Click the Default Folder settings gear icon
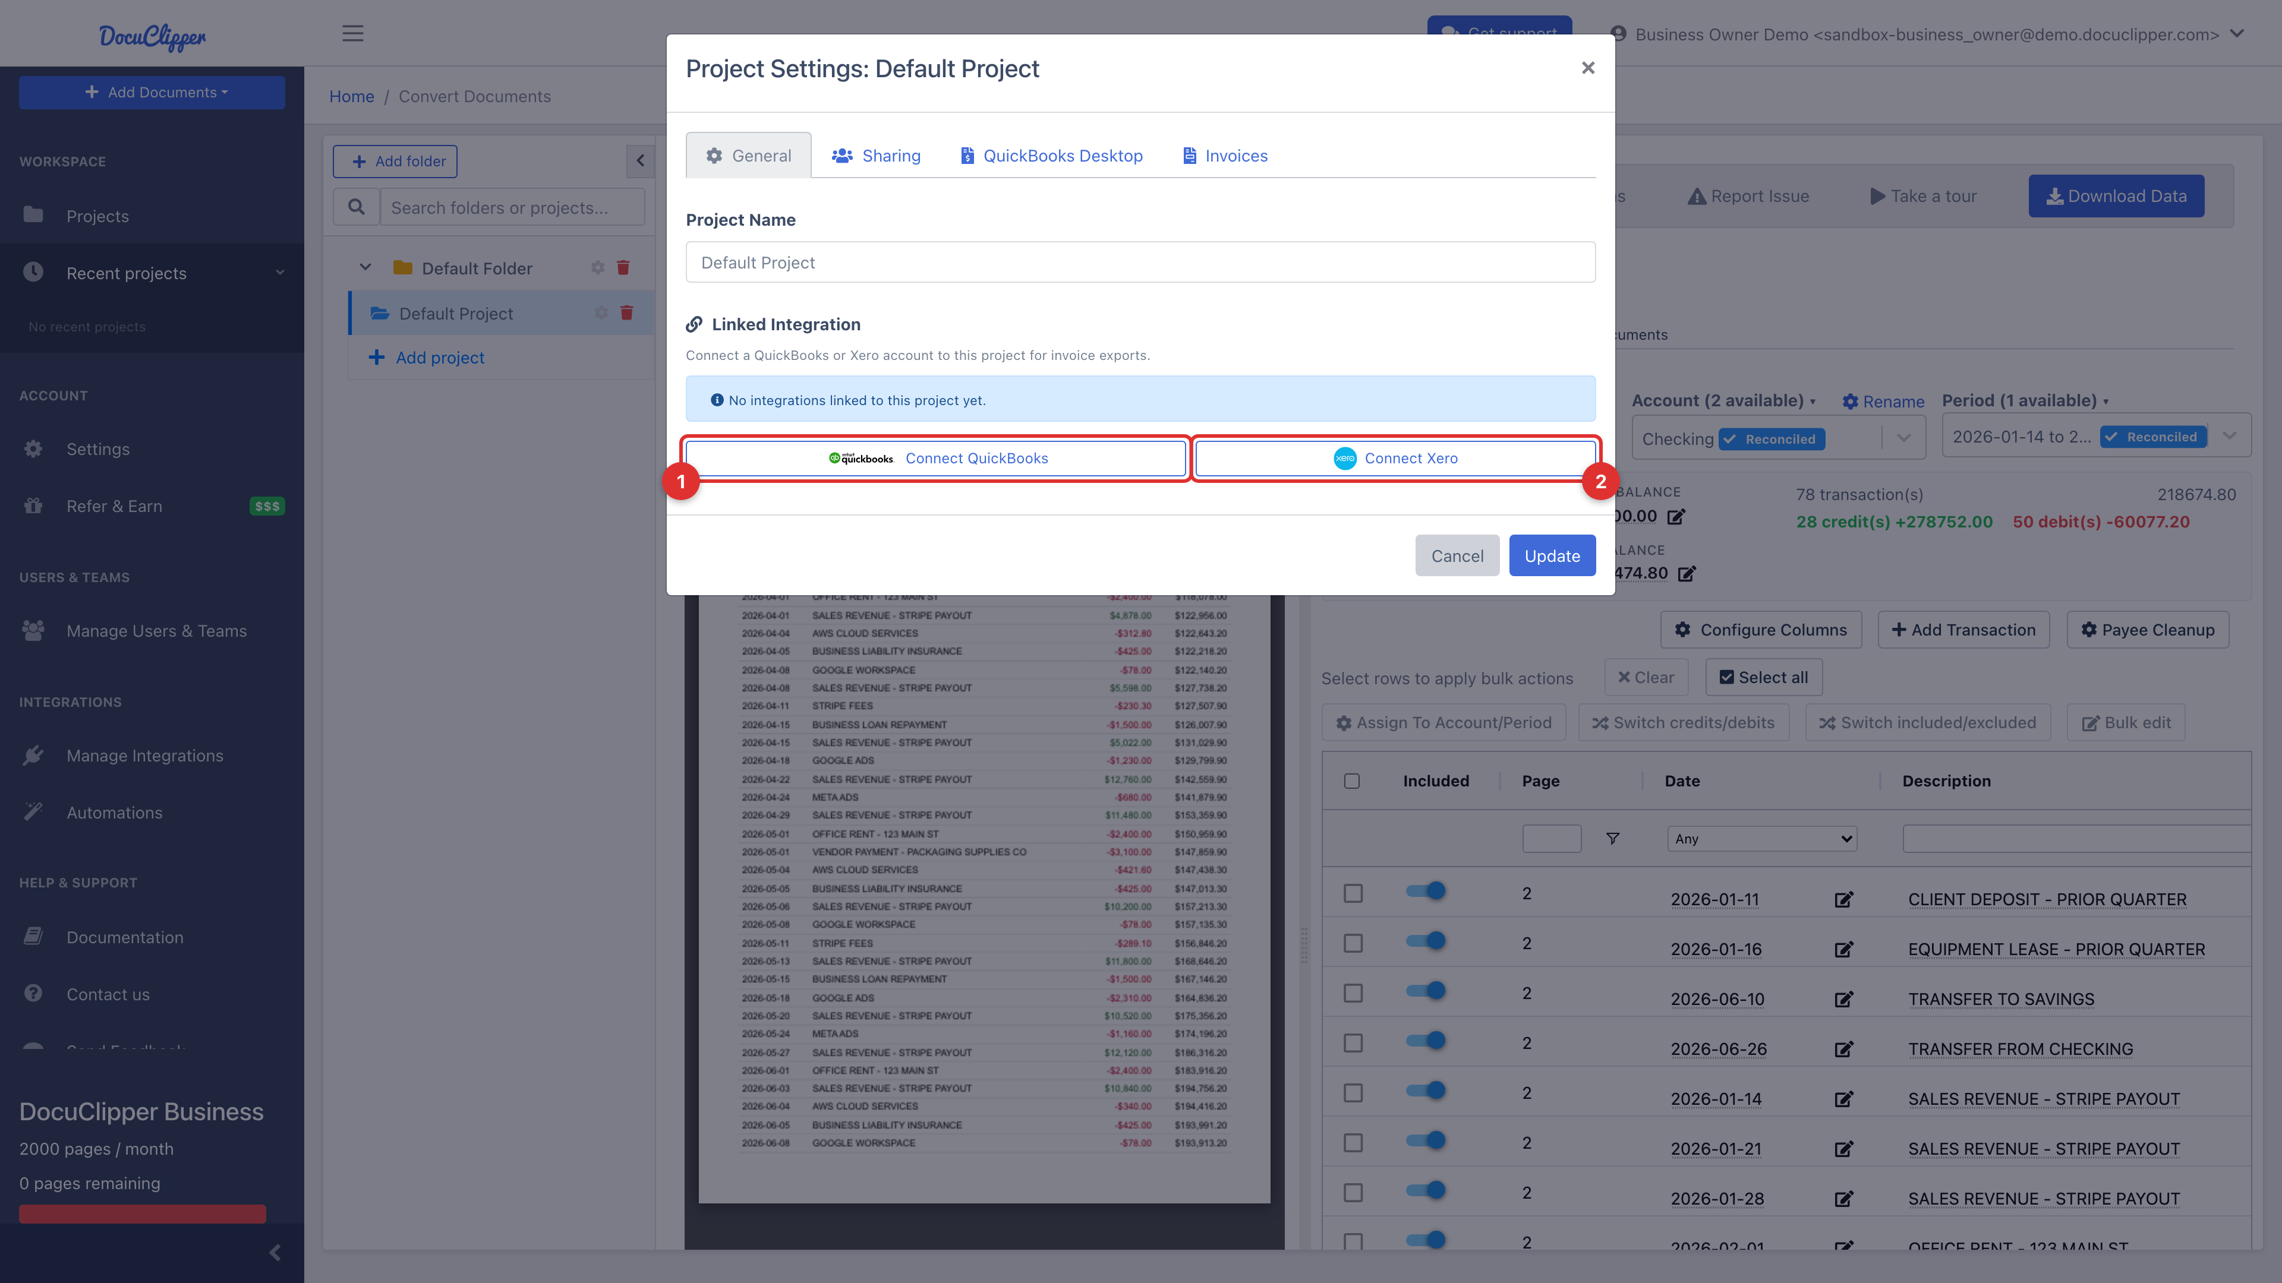The height and width of the screenshot is (1283, 2282). point(598,267)
